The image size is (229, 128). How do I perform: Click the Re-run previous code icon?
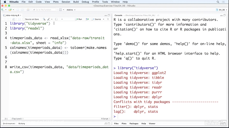pyautogui.click(x=87, y=19)
